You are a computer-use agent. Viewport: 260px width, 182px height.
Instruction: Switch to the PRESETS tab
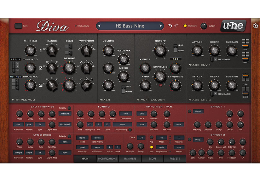tap(175, 159)
